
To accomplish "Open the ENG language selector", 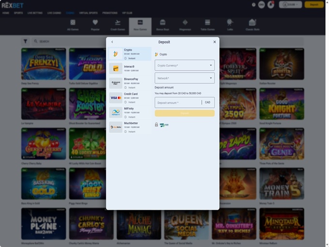I will click(x=261, y=5).
